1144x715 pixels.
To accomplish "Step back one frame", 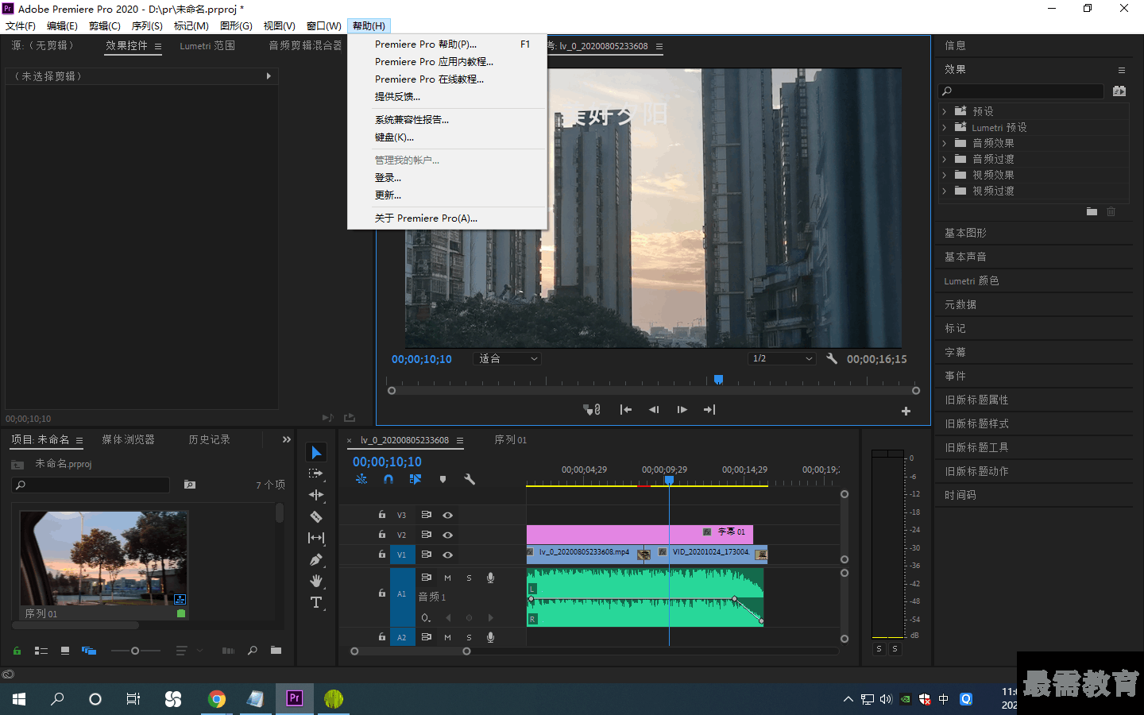I will click(654, 410).
